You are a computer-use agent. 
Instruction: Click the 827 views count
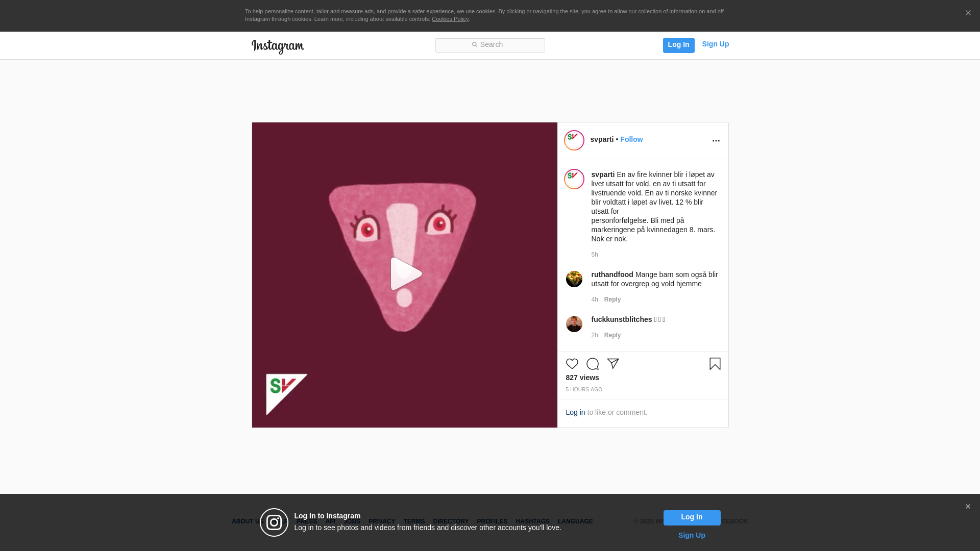582,378
